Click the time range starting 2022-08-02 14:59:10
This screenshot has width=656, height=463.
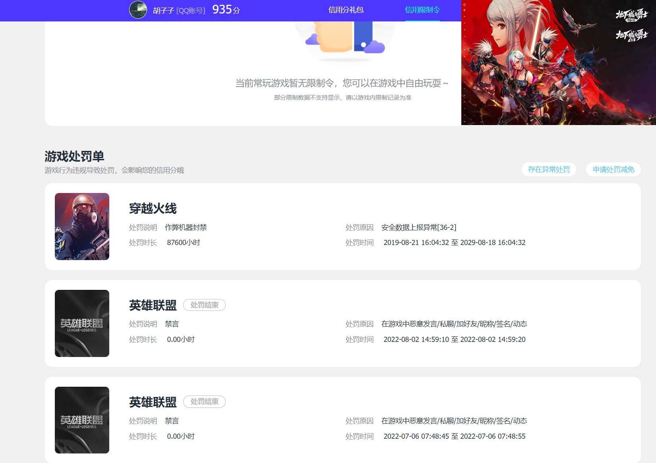[x=455, y=340]
